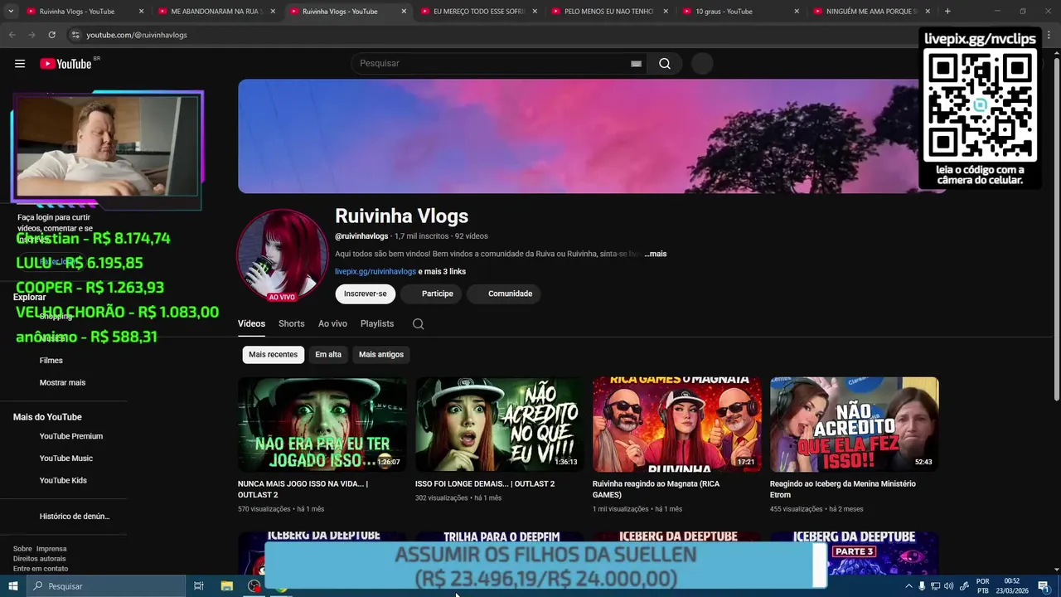View site information icon in address bar
Viewport: 1061px width, 597px height.
coord(75,35)
